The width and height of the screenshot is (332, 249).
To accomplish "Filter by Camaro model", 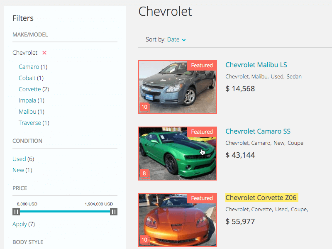I will [x=29, y=67].
